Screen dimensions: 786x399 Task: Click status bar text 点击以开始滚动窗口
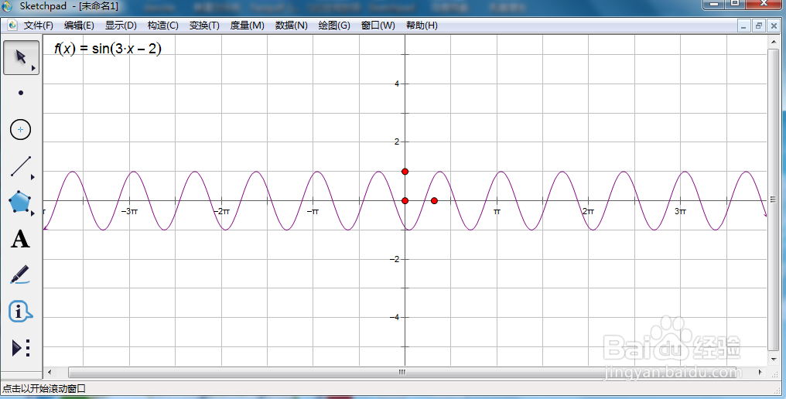(x=44, y=388)
